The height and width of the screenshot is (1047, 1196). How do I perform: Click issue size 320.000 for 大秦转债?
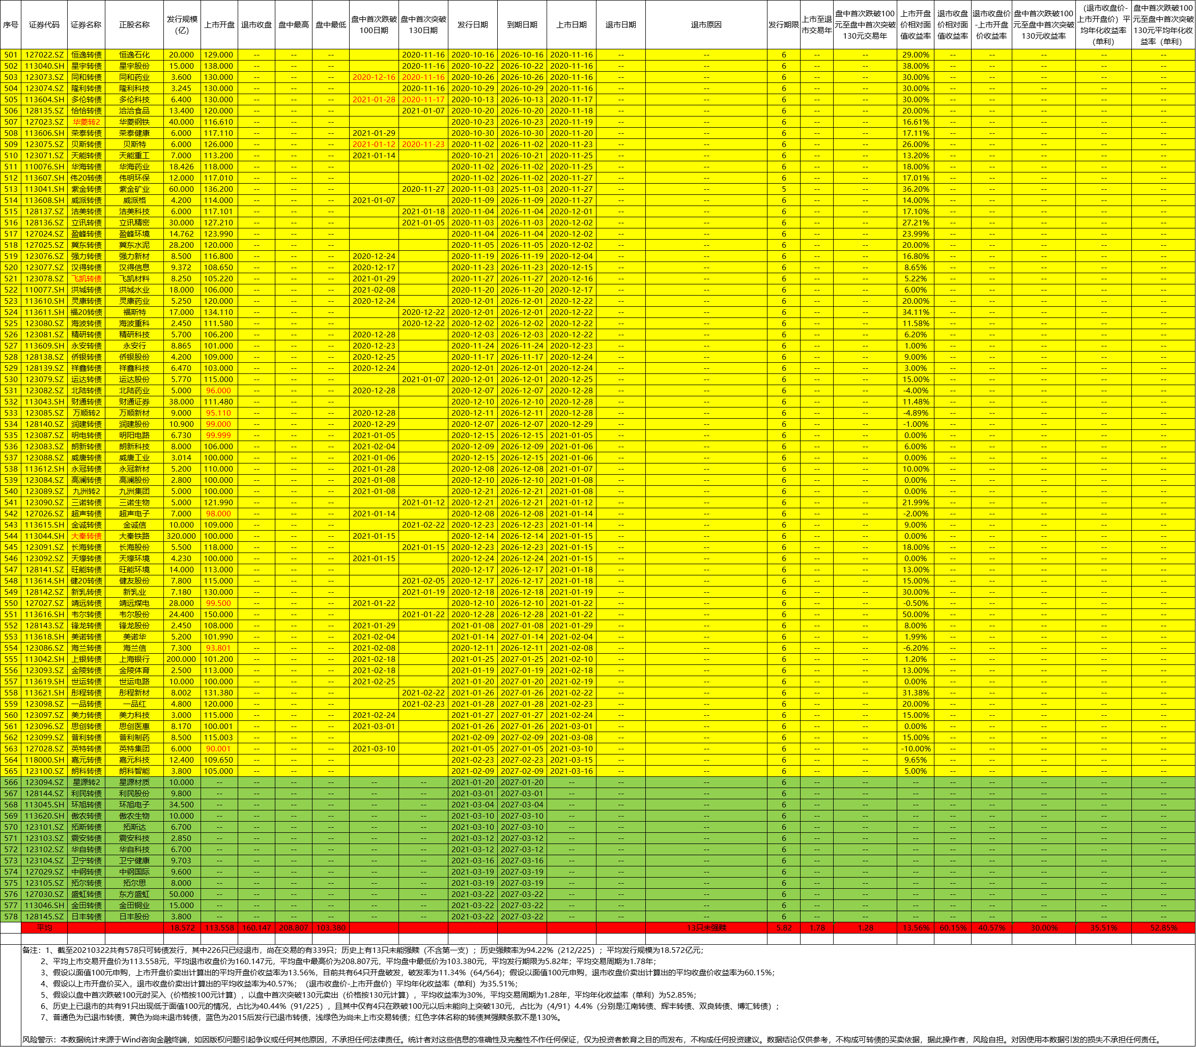click(x=181, y=536)
